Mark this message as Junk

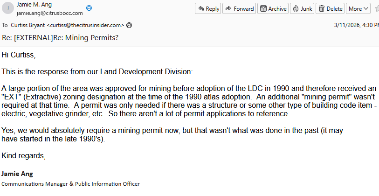[302, 8]
